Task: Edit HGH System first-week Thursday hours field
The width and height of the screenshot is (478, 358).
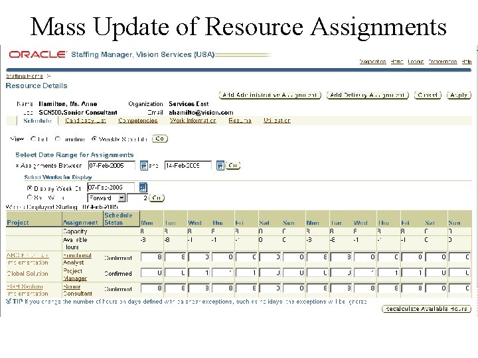Action: (x=223, y=288)
